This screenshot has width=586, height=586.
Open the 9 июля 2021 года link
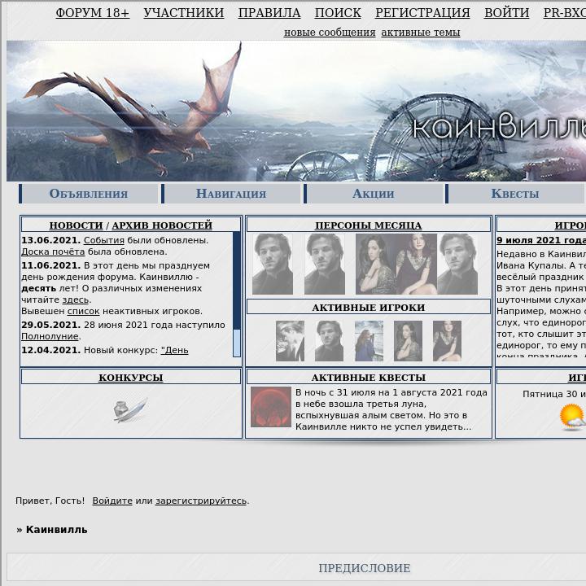pyautogui.click(x=541, y=240)
